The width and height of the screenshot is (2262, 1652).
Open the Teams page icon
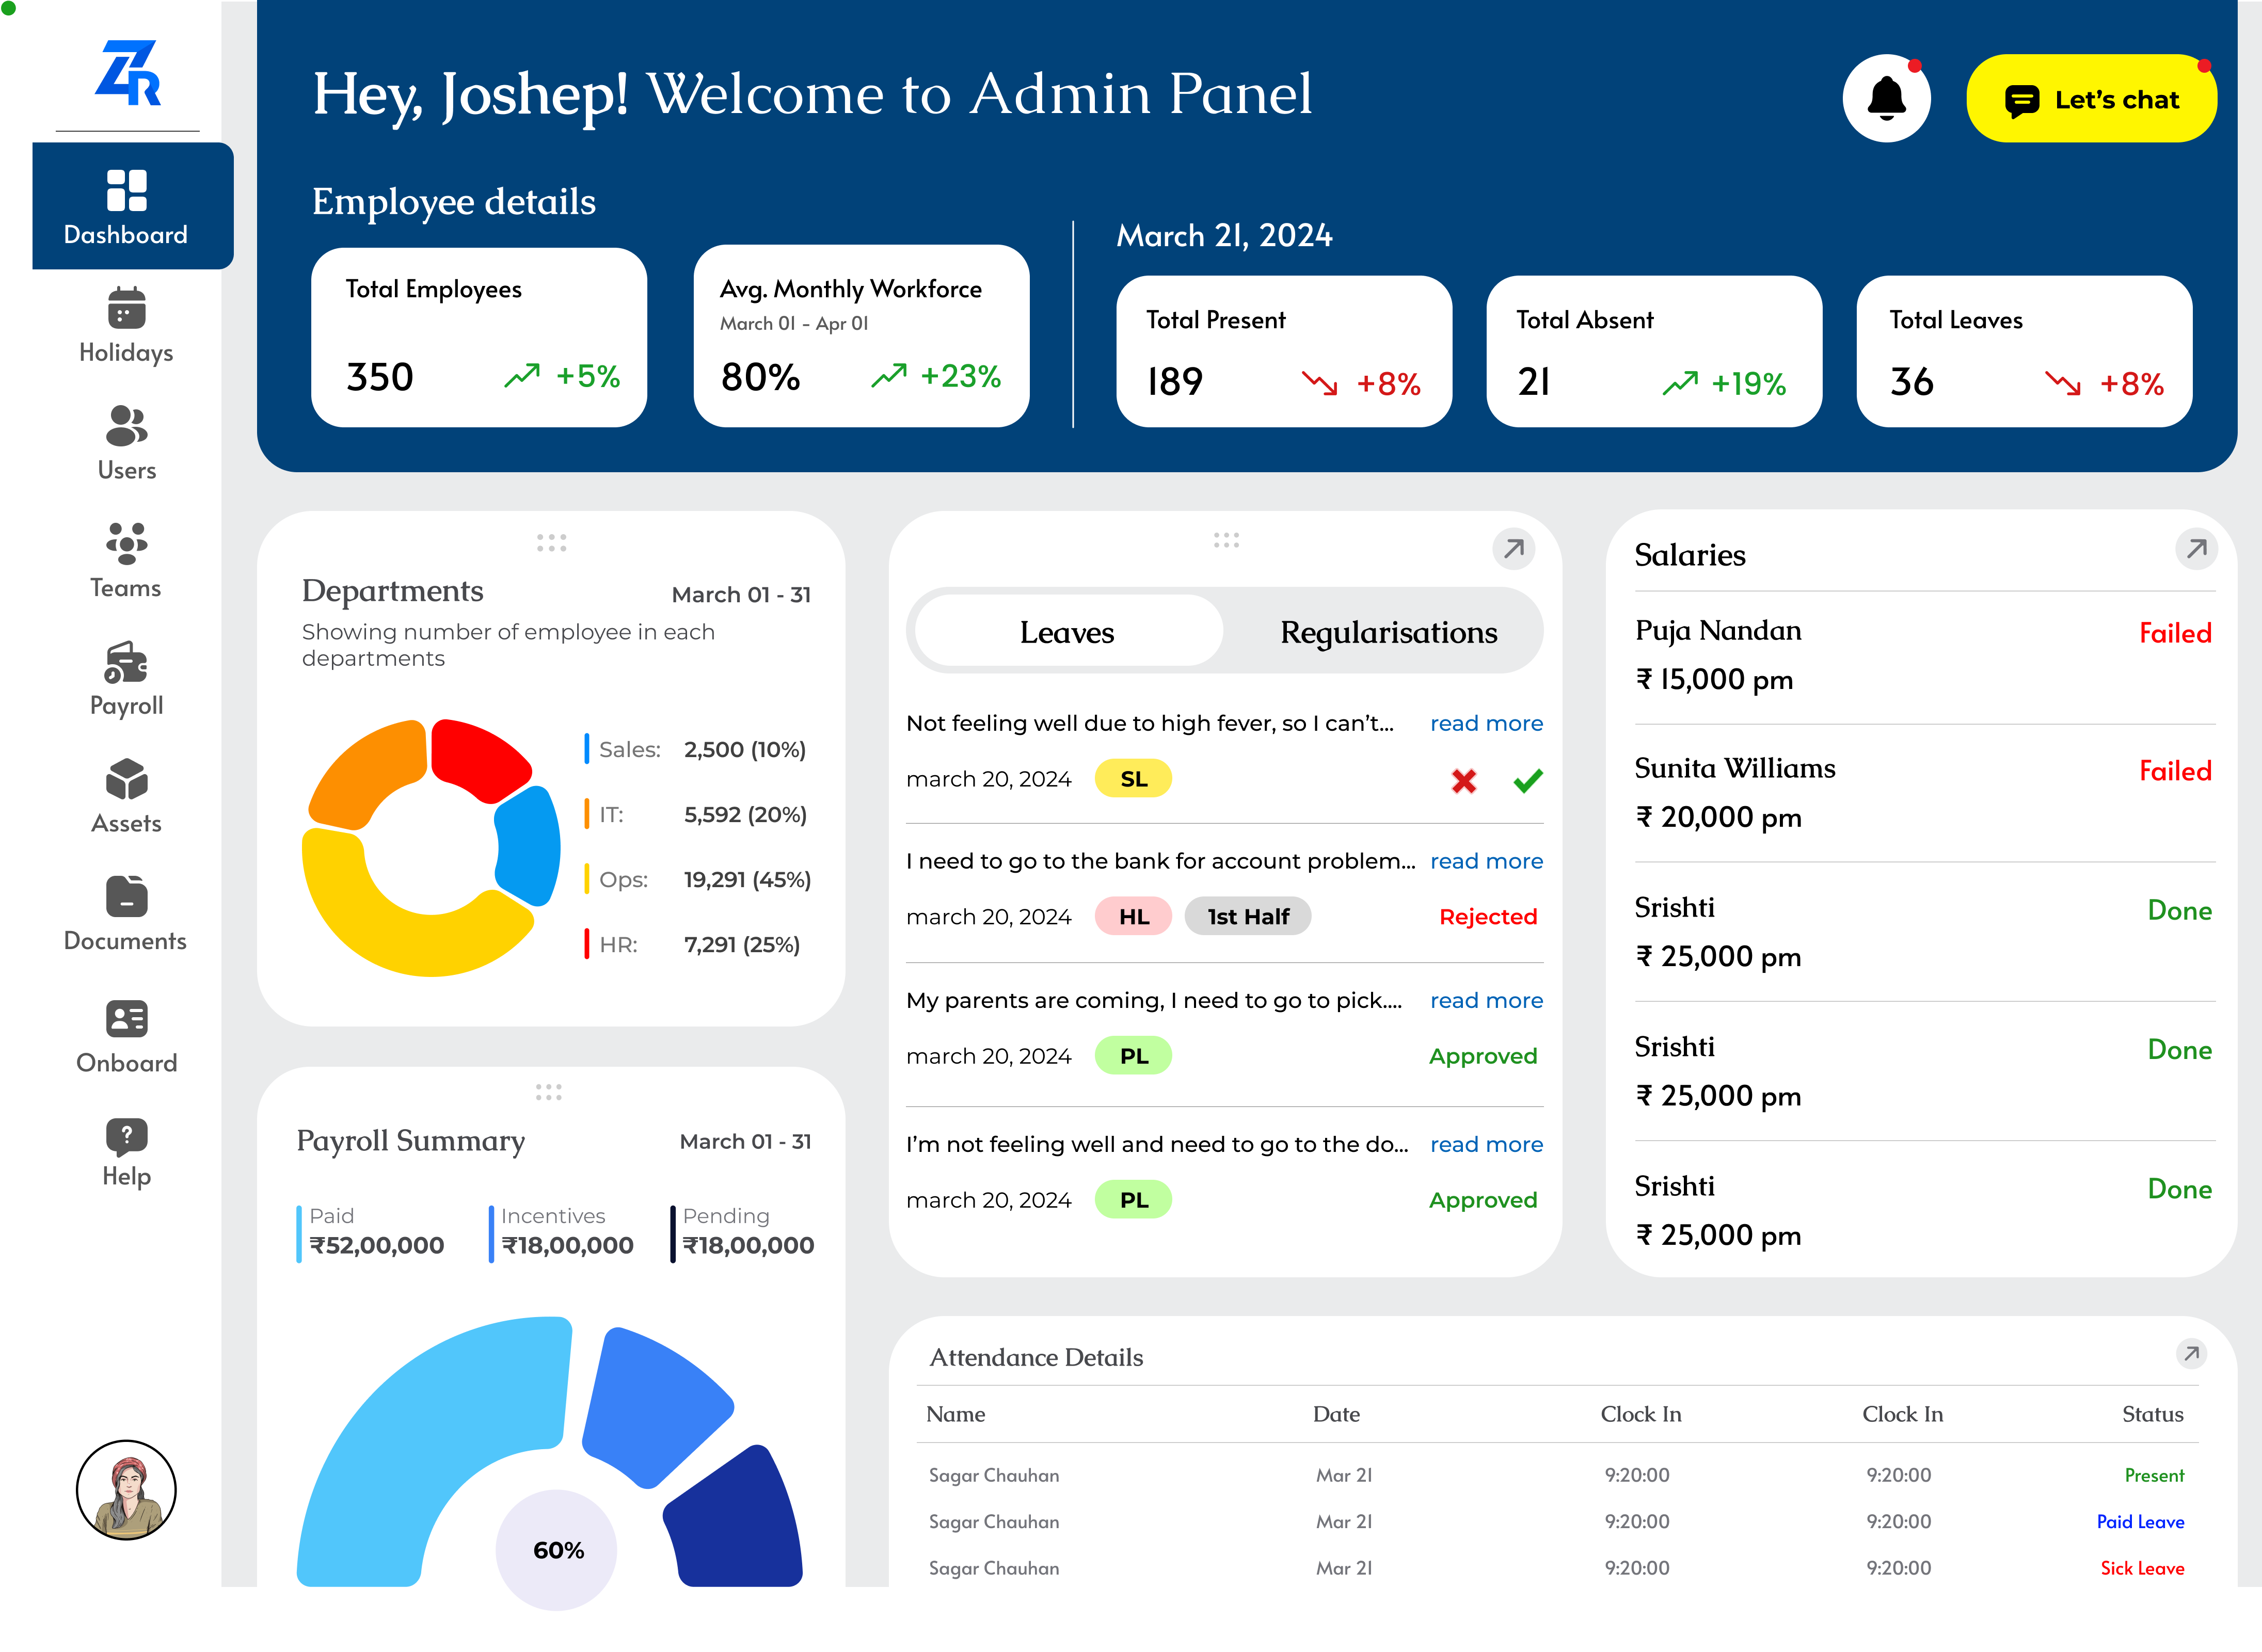(126, 543)
